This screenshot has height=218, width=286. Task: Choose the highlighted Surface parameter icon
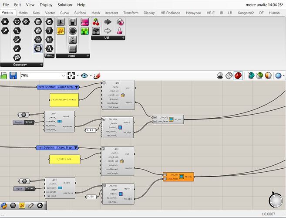coord(38,48)
